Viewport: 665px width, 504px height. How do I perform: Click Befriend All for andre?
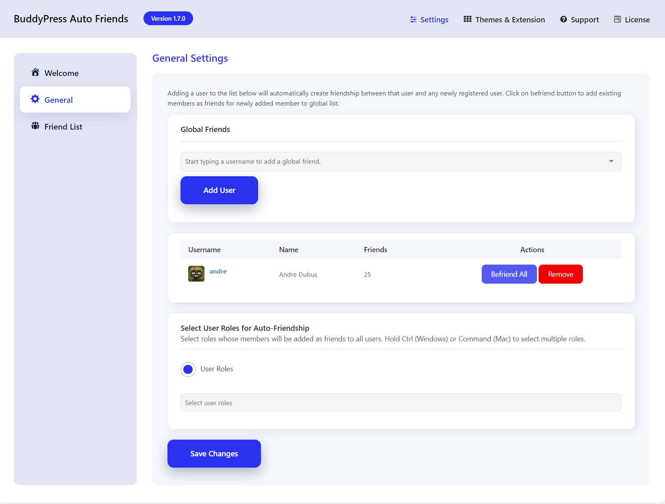pyautogui.click(x=509, y=274)
